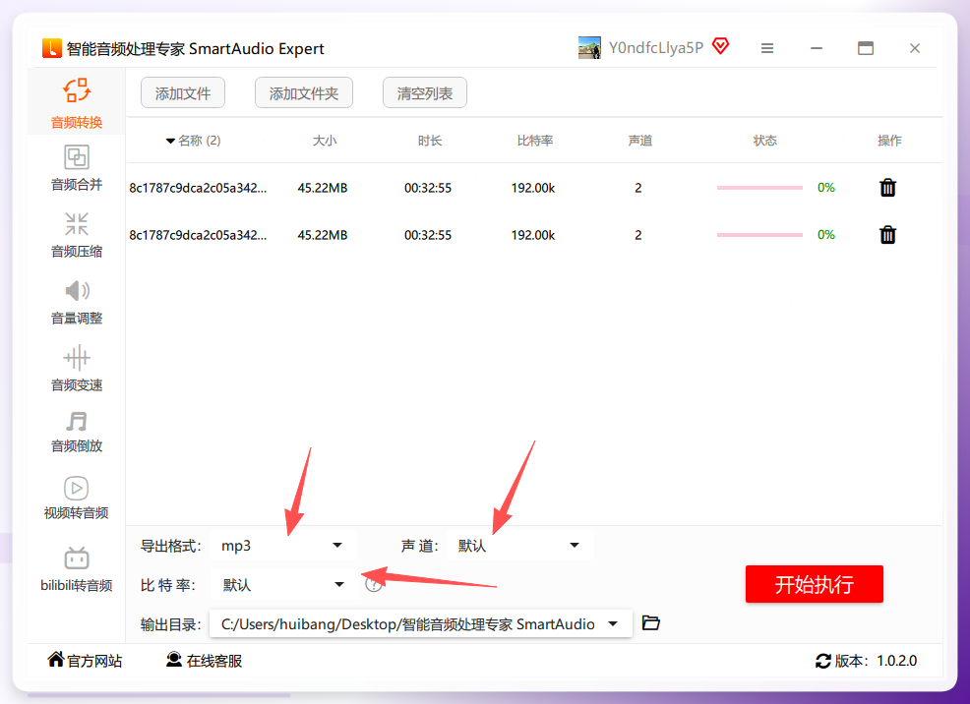The height and width of the screenshot is (704, 970).
Task: Click the username Y0ndfcLlya5P
Action: tap(656, 47)
